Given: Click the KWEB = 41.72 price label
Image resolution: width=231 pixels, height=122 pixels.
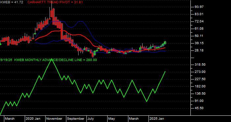Looking at the screenshot, I should [x=12, y=2].
